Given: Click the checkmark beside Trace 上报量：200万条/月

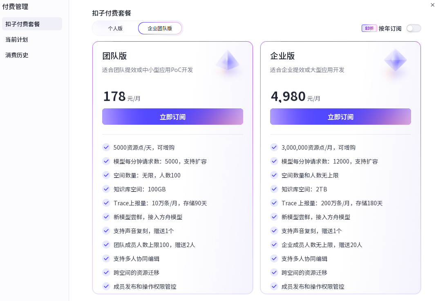Looking at the screenshot, I should pos(274,203).
